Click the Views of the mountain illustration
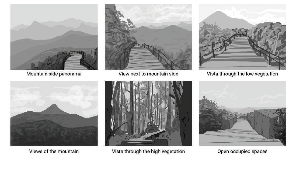Image resolution: width=296 pixels, height=189 pixels. coord(54,114)
